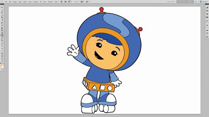
Task: Select the Type tool
Action: (2, 45)
